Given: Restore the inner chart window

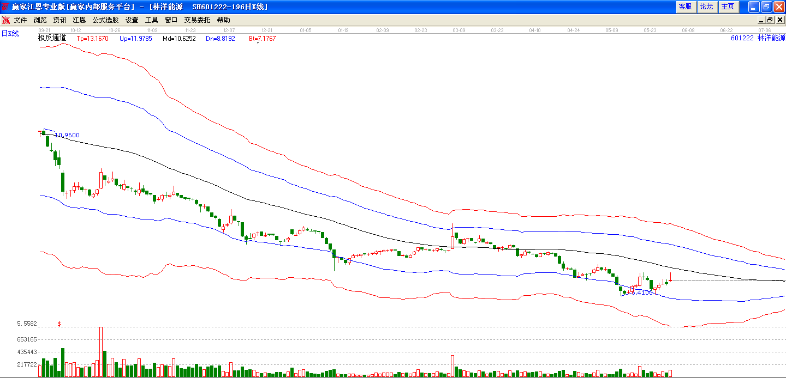Looking at the screenshot, I should [770, 20].
